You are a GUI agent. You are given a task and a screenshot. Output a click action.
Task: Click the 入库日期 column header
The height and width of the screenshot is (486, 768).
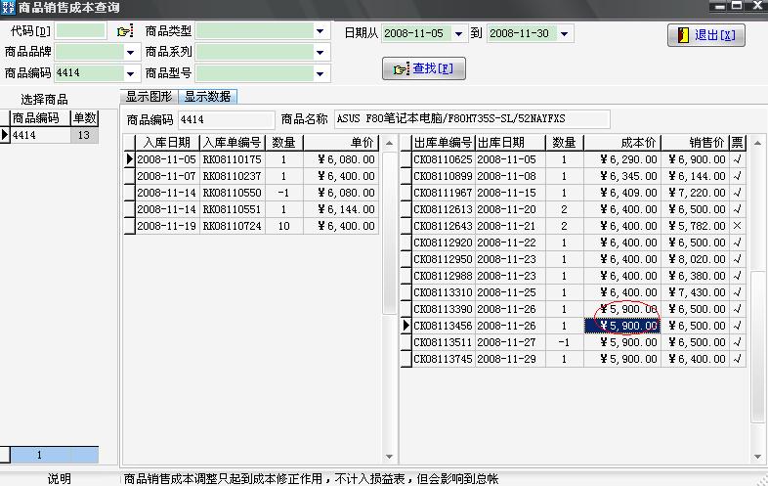tap(167, 143)
